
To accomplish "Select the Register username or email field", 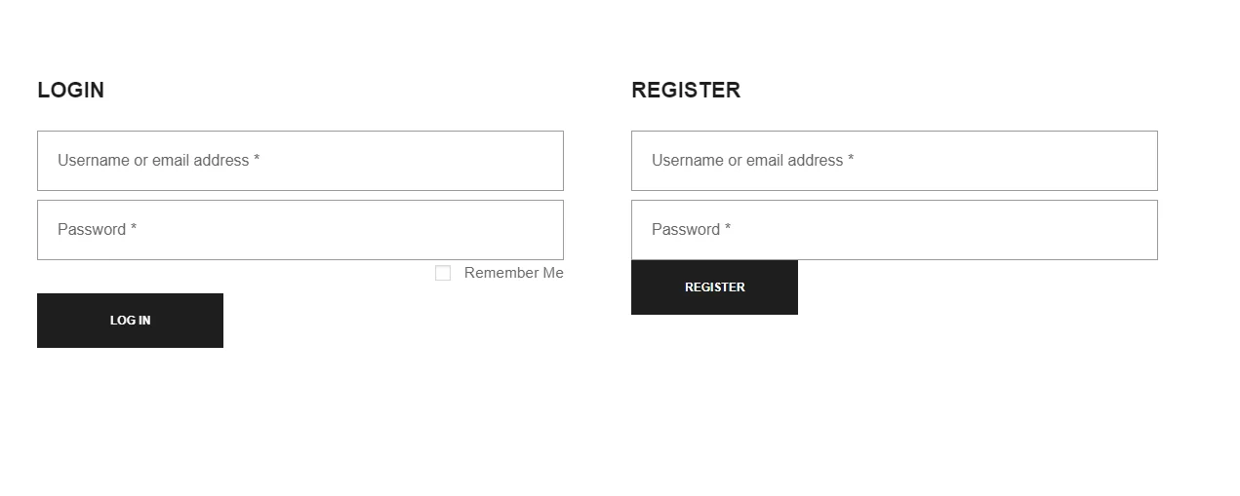I will (x=895, y=161).
